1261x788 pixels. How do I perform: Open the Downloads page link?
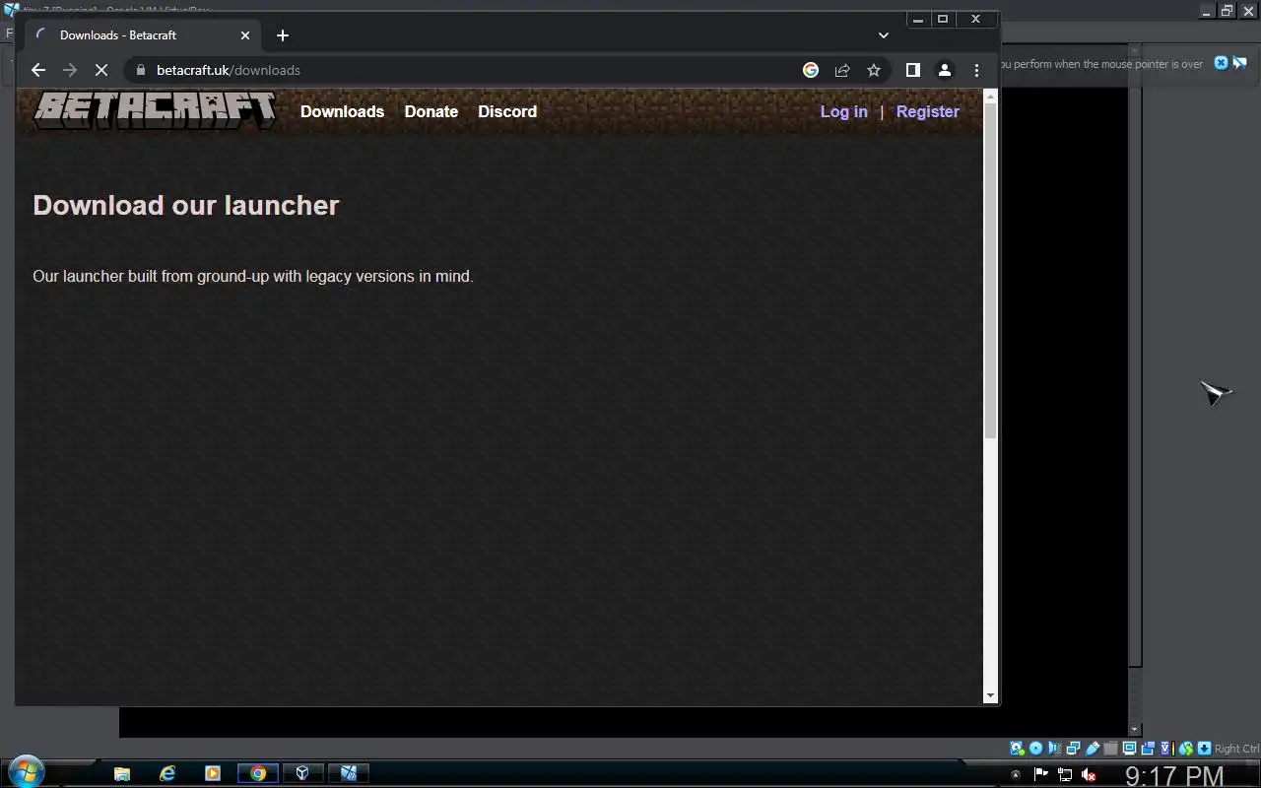click(342, 111)
